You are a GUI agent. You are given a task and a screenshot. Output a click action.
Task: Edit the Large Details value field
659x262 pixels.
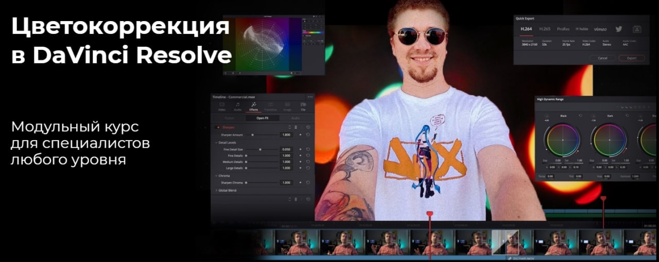(286, 168)
